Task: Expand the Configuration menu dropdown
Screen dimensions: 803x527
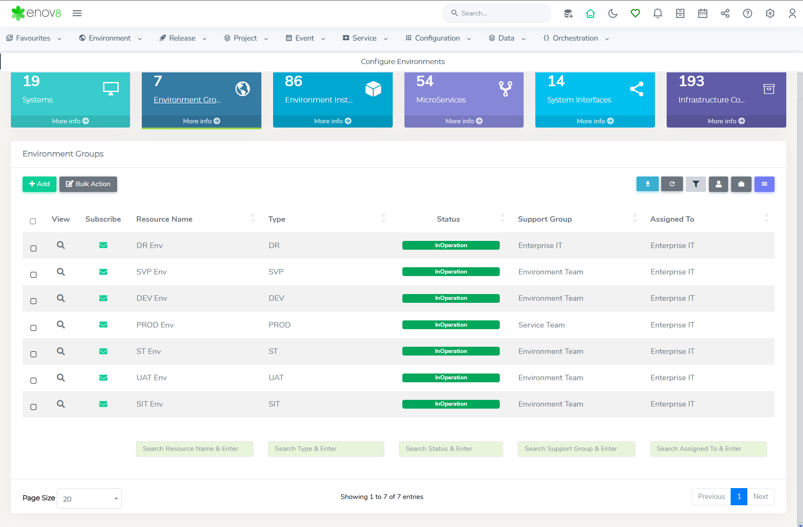Action: click(438, 38)
